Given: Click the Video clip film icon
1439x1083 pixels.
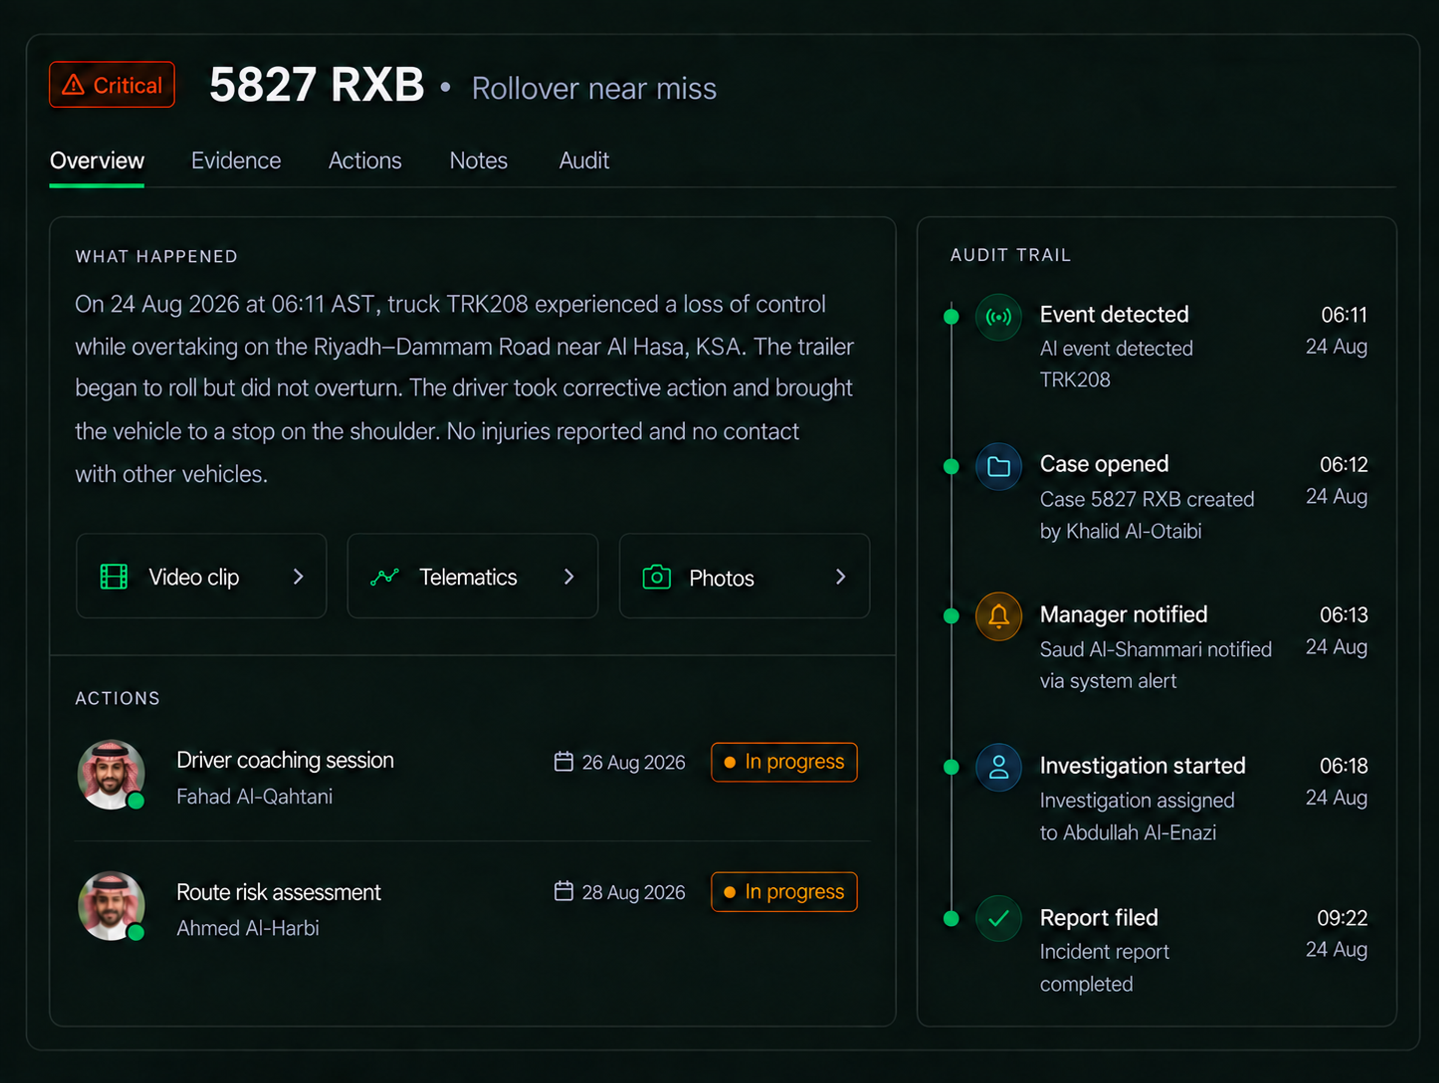Looking at the screenshot, I should coord(114,577).
